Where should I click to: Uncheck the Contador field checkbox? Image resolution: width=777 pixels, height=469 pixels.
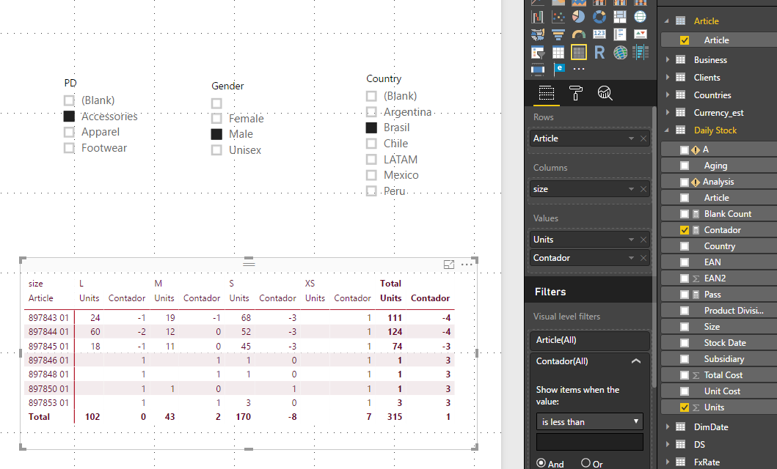[x=685, y=230]
